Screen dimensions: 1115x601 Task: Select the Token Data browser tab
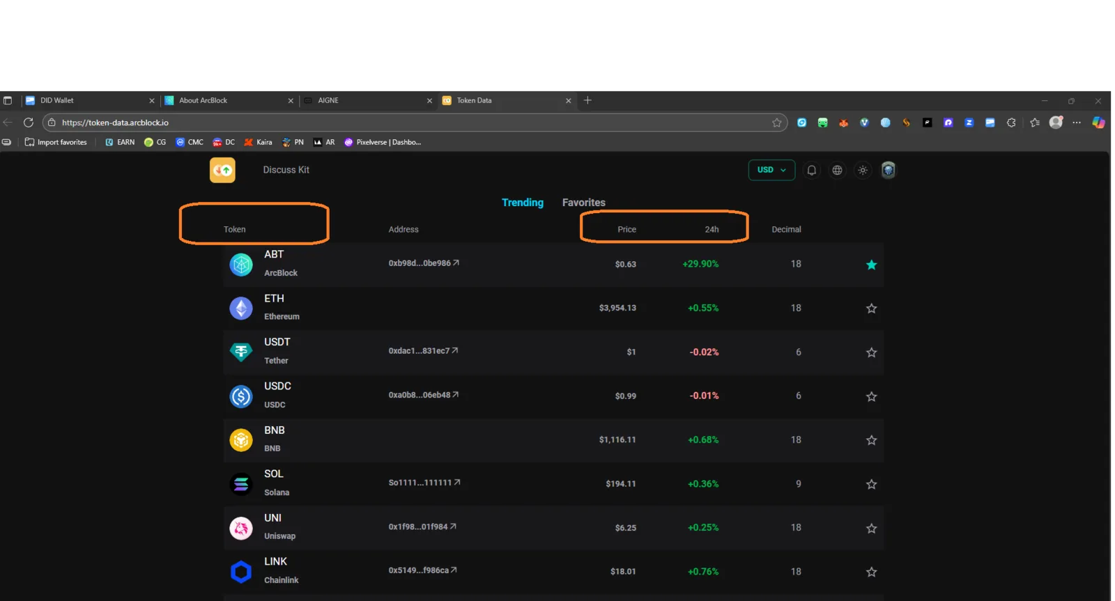[x=507, y=100]
